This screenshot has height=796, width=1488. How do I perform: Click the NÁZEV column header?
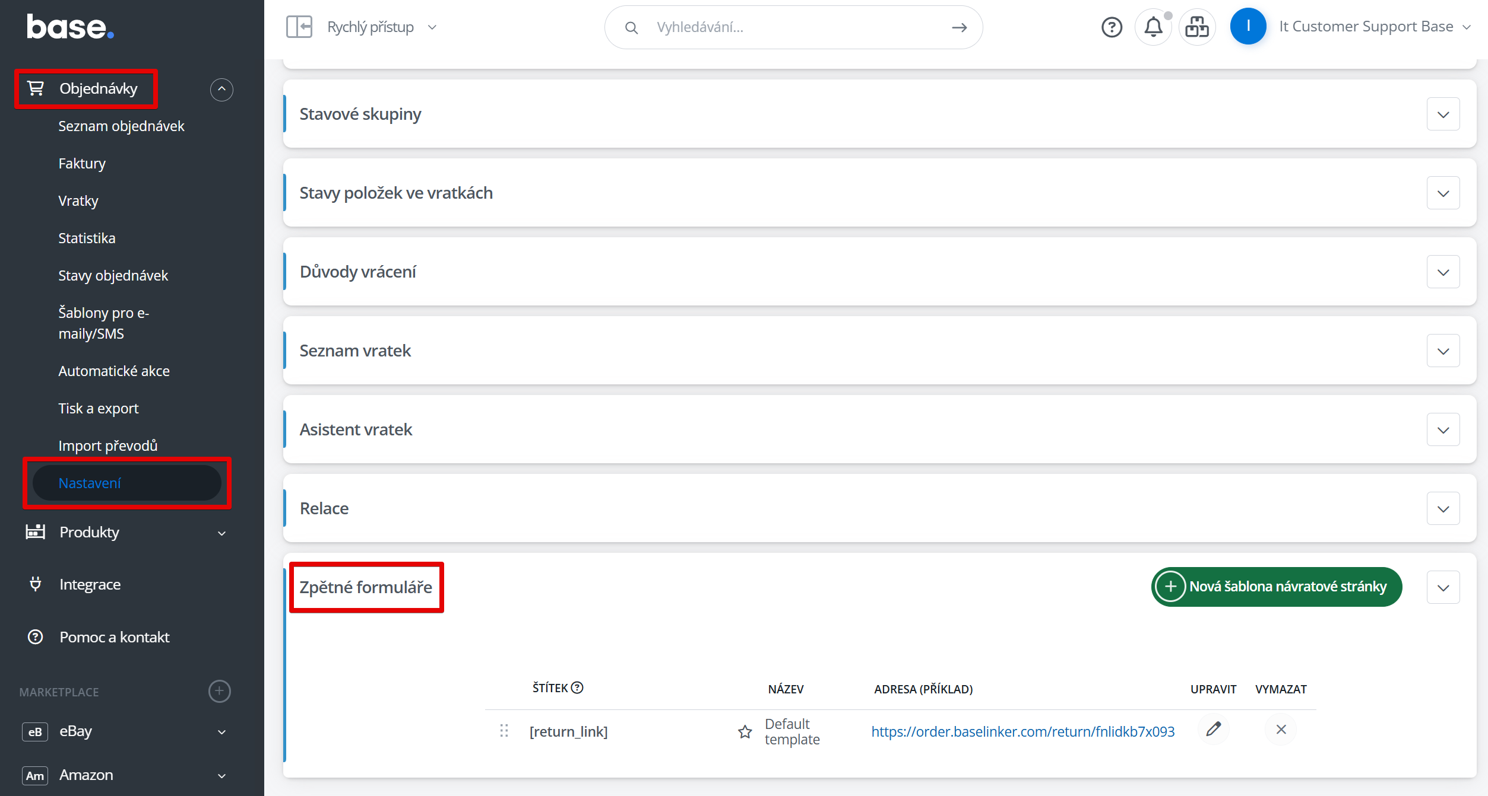(786, 689)
